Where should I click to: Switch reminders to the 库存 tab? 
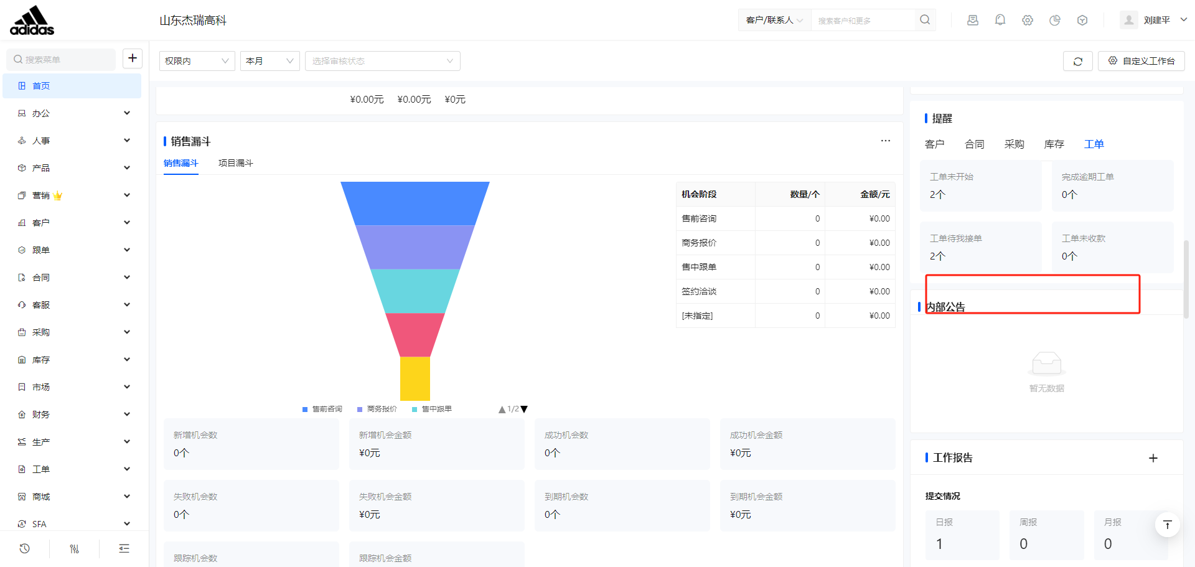1054,144
